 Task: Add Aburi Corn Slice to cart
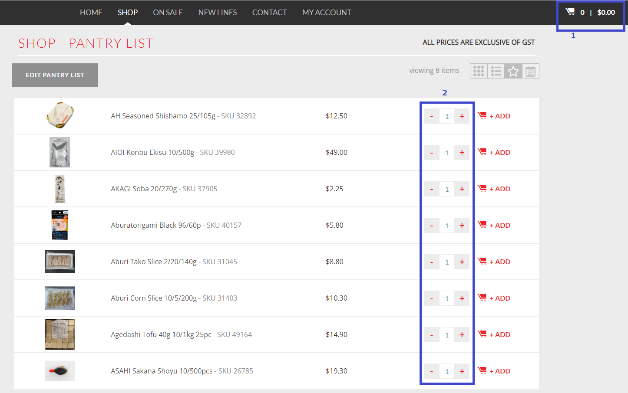tap(494, 298)
